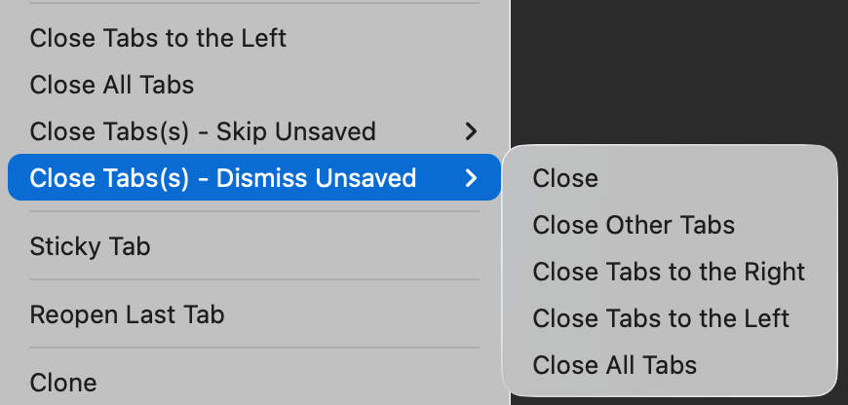Select Close in the Dismiss Unsaved submenu
848x405 pixels.
(565, 178)
